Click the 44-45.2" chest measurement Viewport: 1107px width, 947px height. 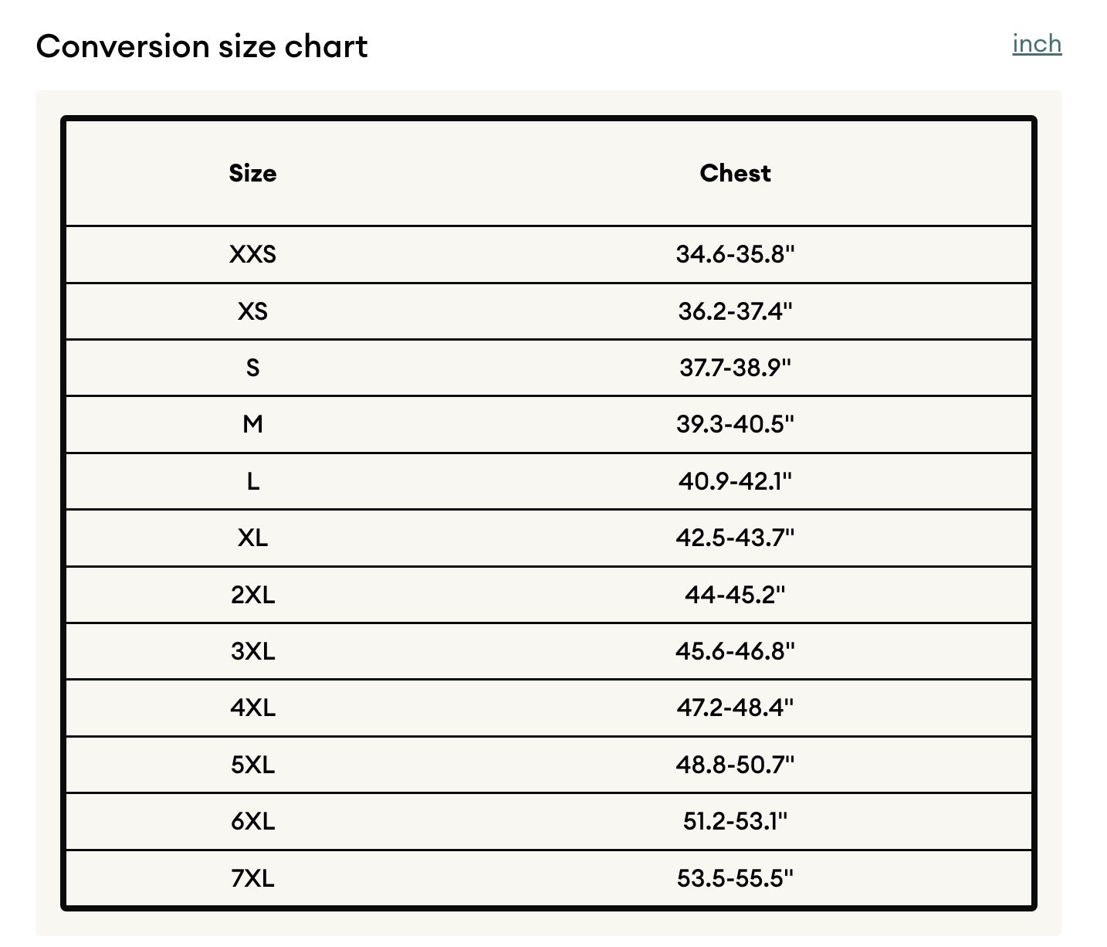tap(735, 595)
